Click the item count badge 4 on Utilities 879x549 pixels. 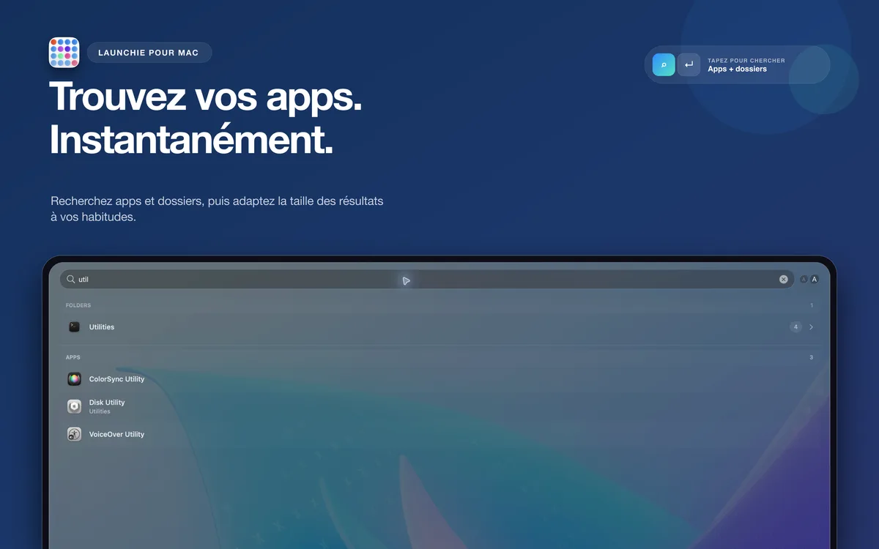[795, 327]
